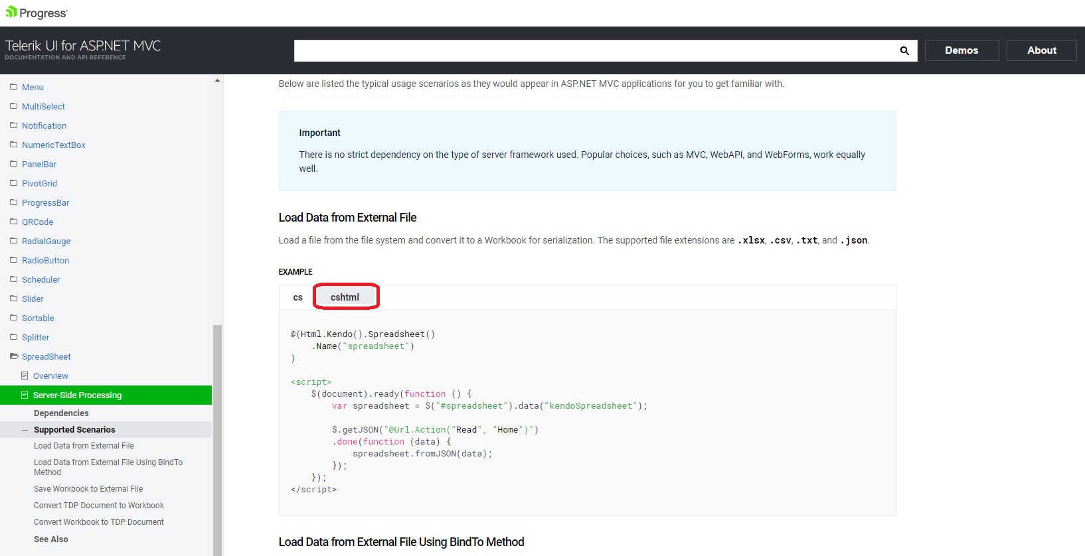Screen dimensions: 1085x556
Task: Collapse the Supported Scenarios section
Action: click(25, 430)
